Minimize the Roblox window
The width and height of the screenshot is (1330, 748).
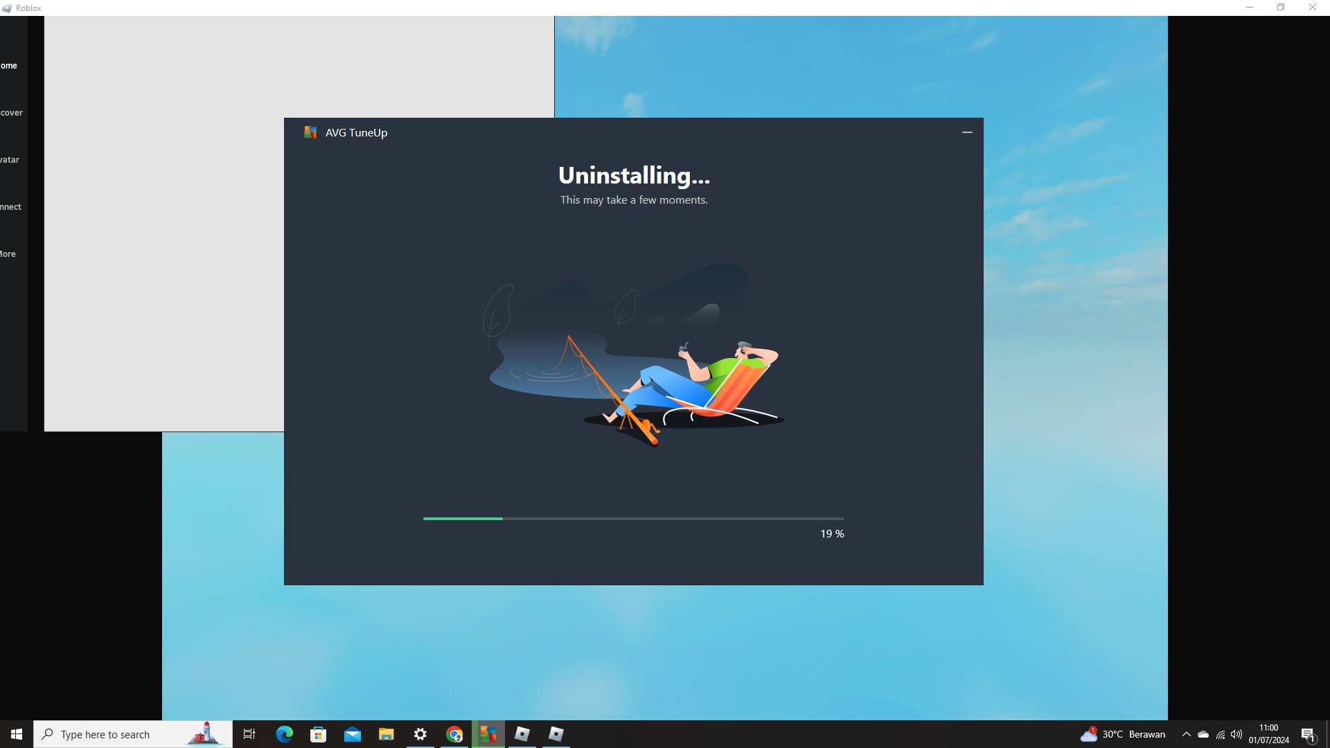coord(1250,8)
